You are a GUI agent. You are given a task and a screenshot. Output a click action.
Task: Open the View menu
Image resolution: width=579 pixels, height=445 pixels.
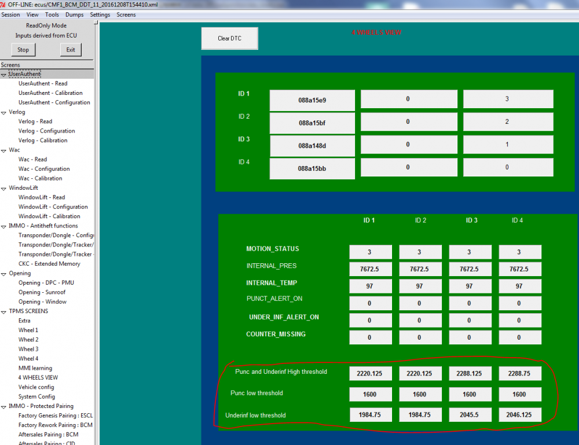pos(32,15)
